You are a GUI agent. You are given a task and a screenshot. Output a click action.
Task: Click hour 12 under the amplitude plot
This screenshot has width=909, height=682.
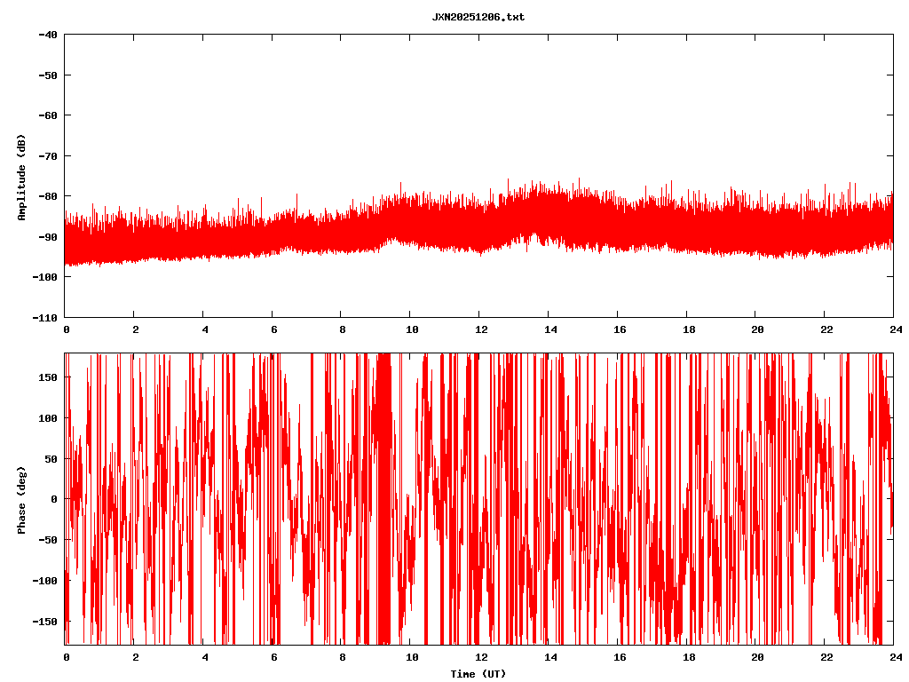tap(480, 329)
